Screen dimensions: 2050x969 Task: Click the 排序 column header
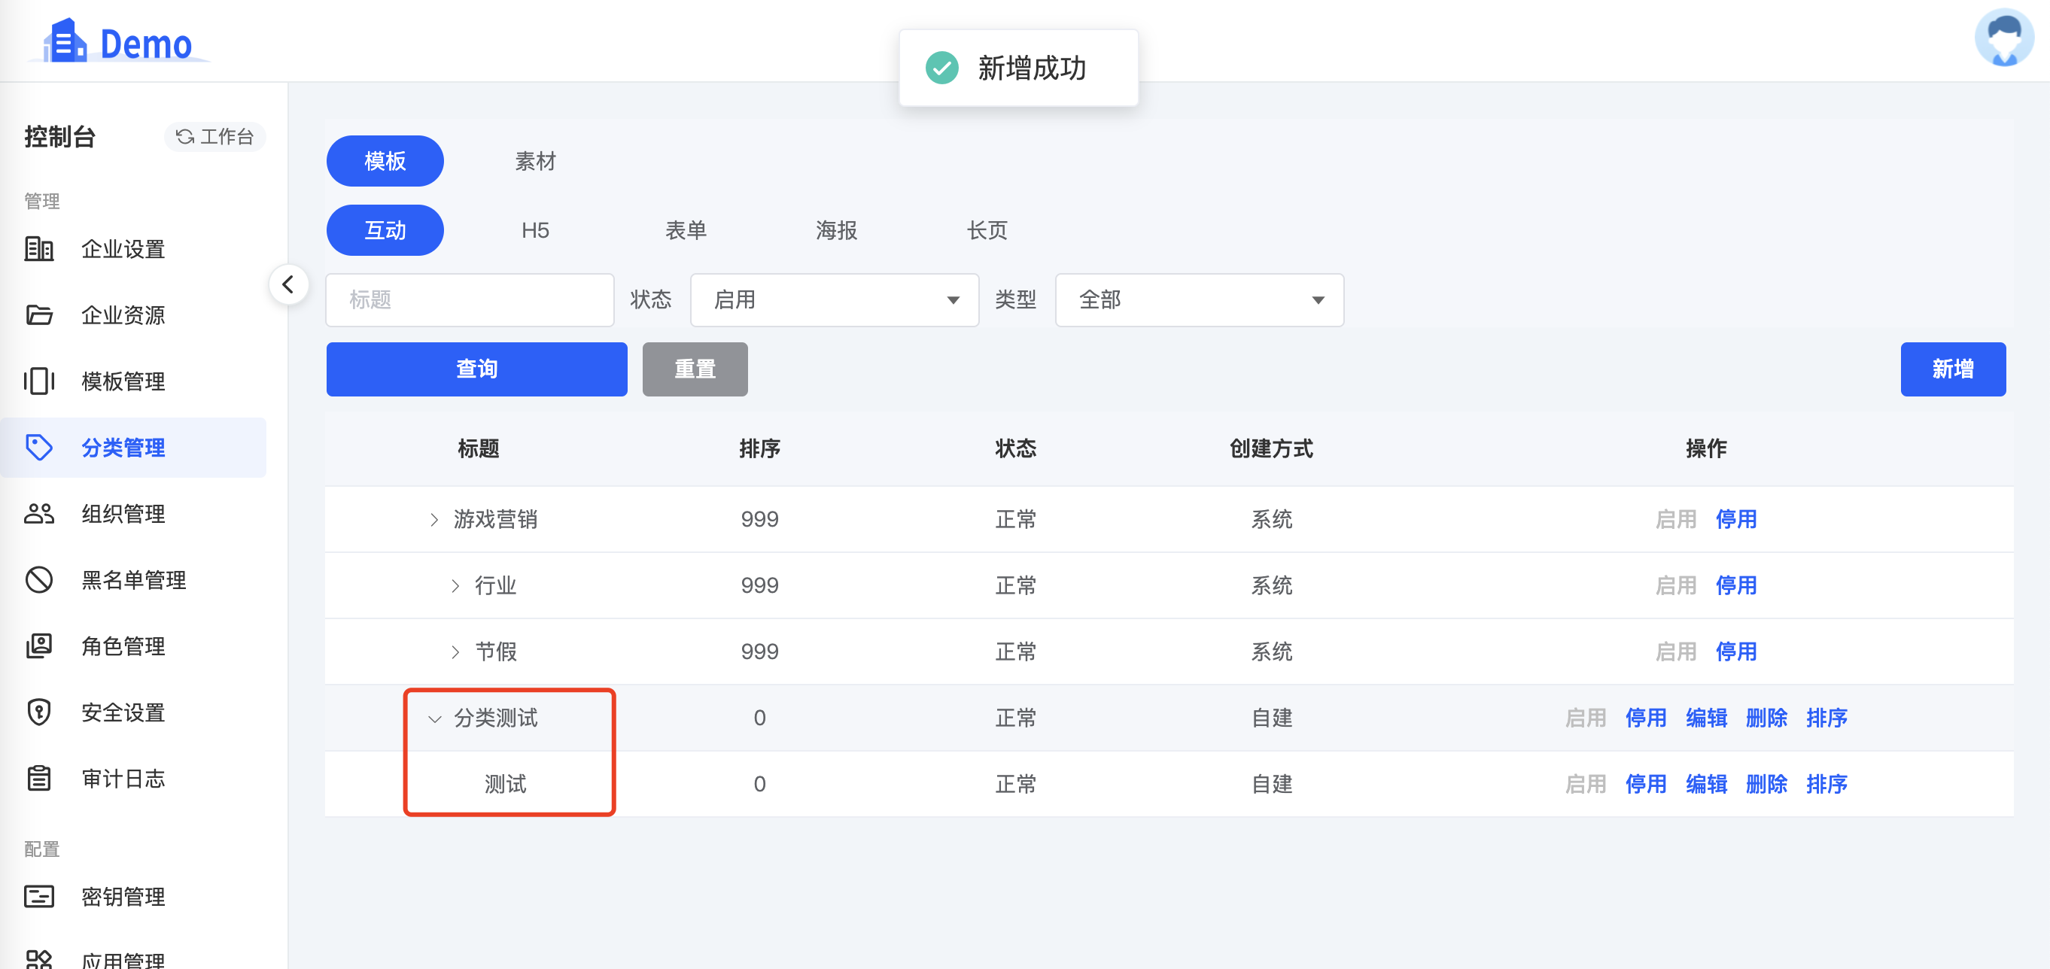point(759,448)
